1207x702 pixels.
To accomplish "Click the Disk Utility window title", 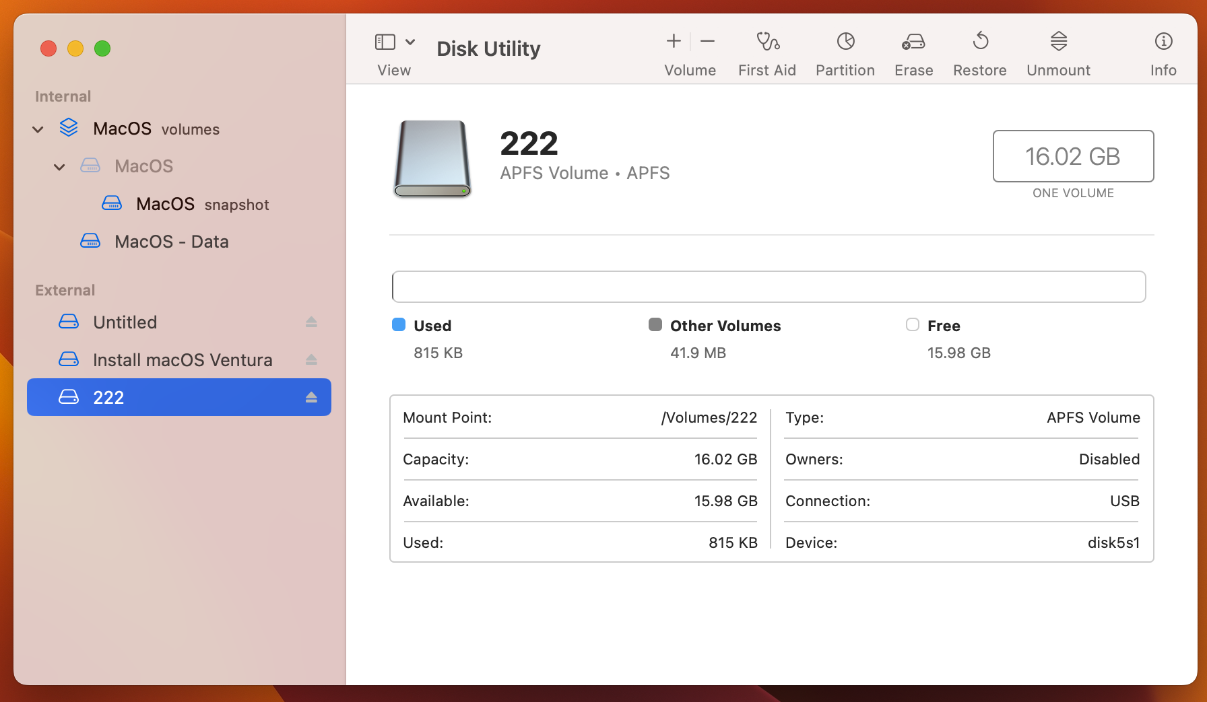I will 488,48.
